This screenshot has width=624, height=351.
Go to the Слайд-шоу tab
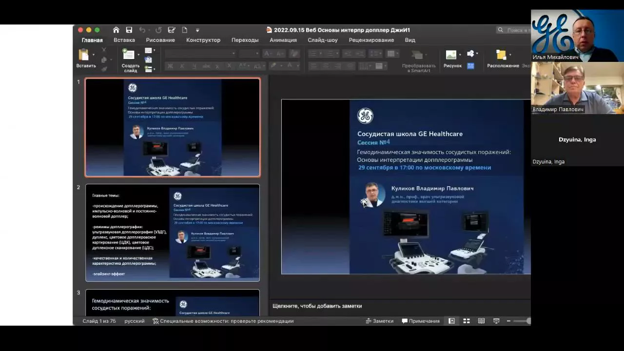pyautogui.click(x=323, y=40)
